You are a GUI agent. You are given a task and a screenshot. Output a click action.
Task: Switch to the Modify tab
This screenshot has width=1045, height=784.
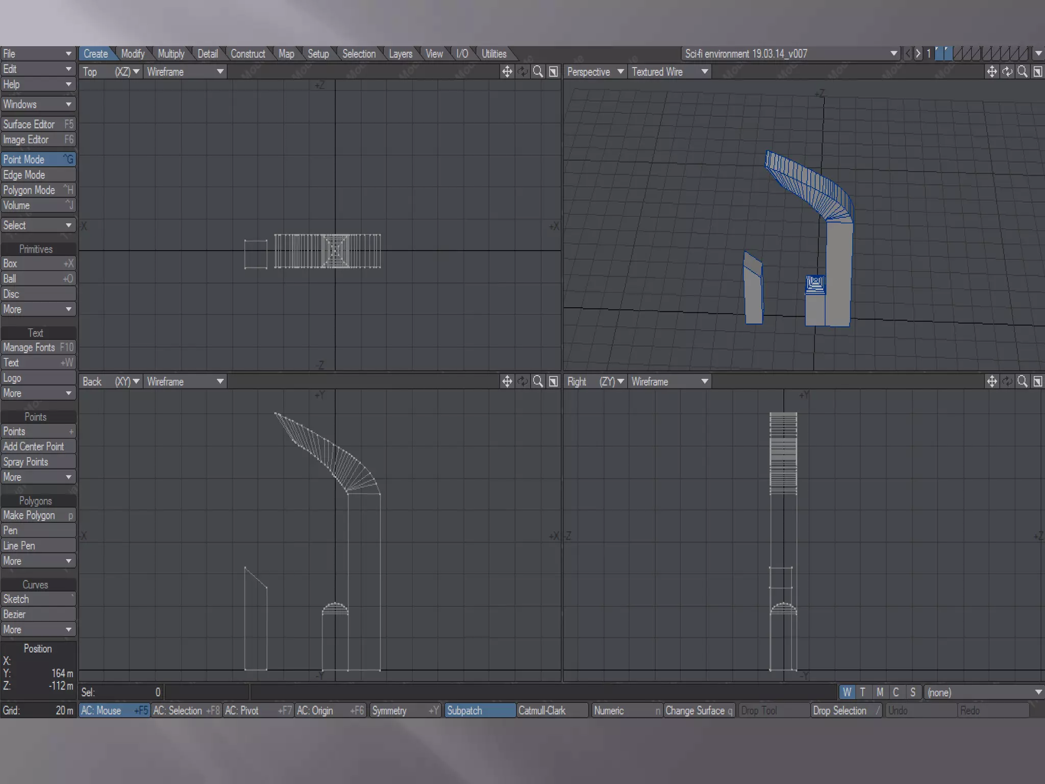point(133,54)
